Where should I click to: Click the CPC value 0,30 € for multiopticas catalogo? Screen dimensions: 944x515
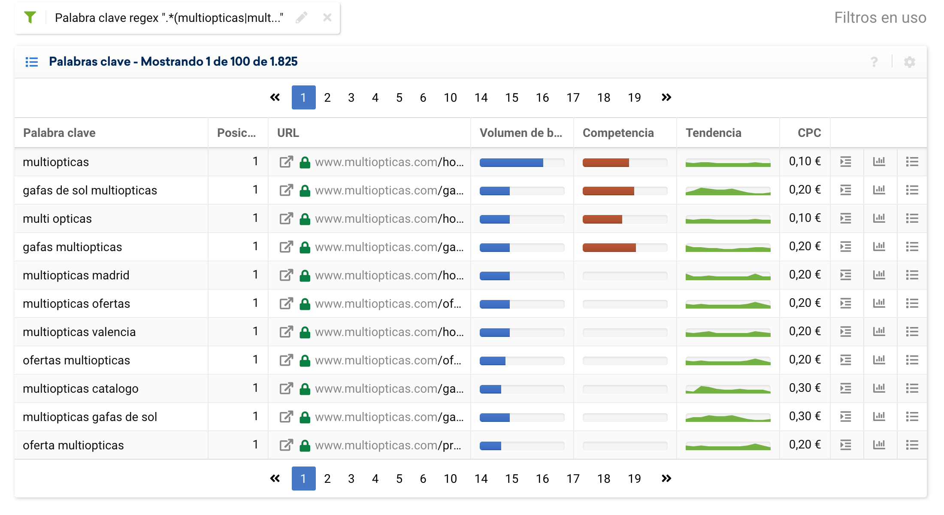805,388
